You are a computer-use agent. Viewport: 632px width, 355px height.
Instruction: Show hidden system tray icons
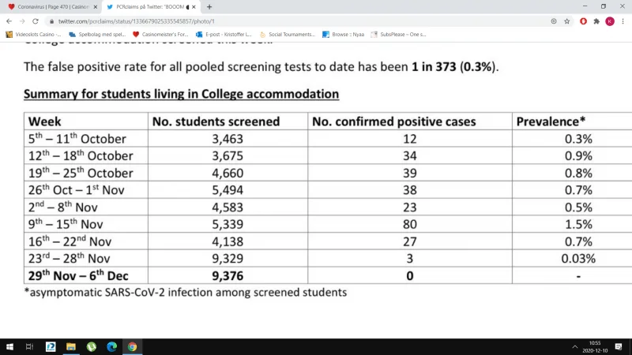(x=575, y=346)
